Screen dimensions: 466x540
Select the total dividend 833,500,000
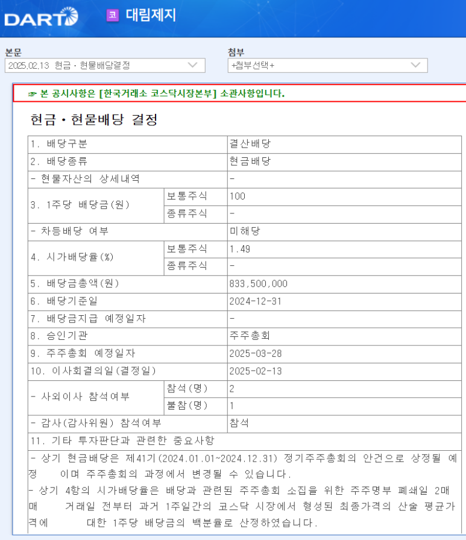[x=258, y=283]
